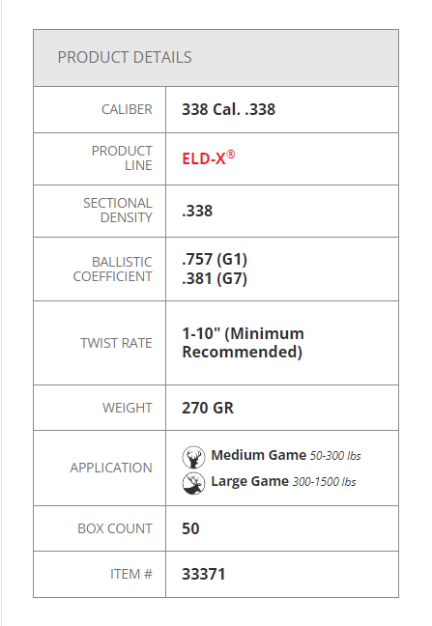Screen dimensions: 432x626
Task: Click the BALLISTIC COEFFICIENT row label
Action: point(113,270)
